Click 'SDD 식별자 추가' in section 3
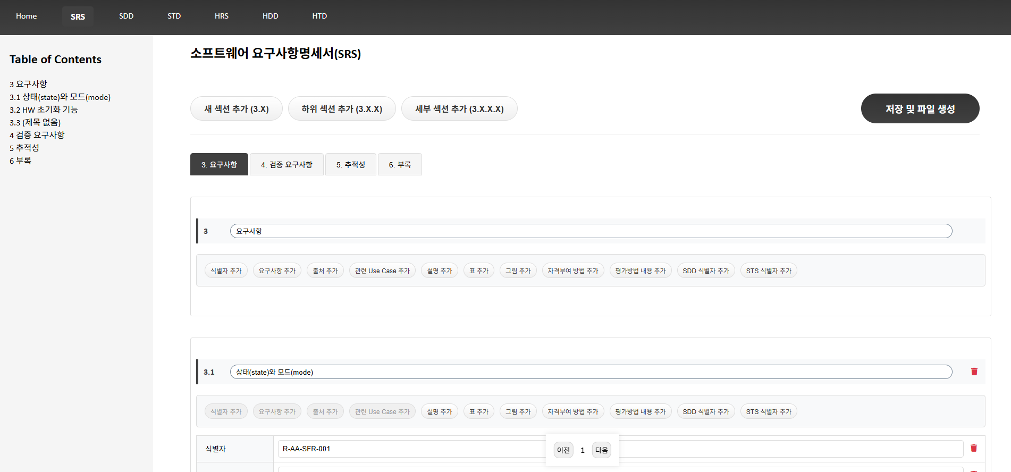The width and height of the screenshot is (1011, 472). point(706,271)
